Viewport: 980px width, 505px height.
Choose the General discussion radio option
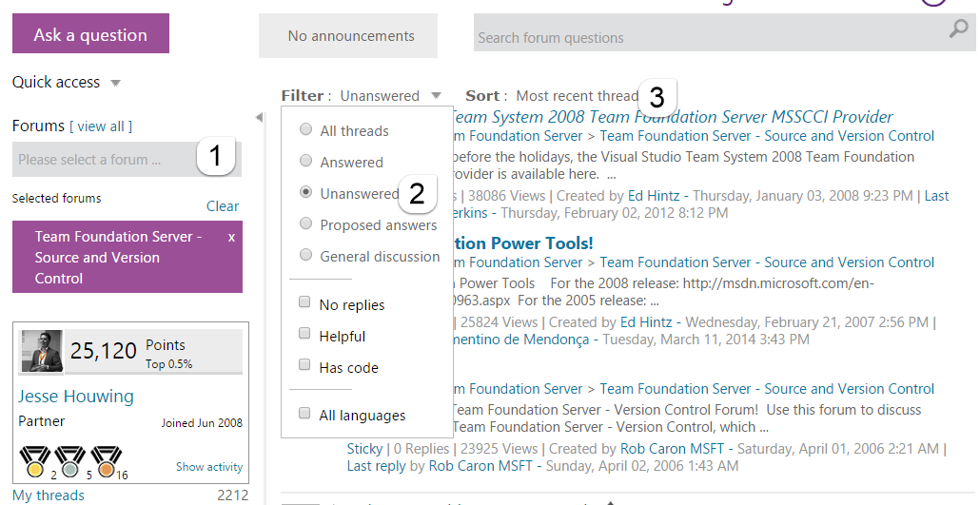tap(305, 254)
